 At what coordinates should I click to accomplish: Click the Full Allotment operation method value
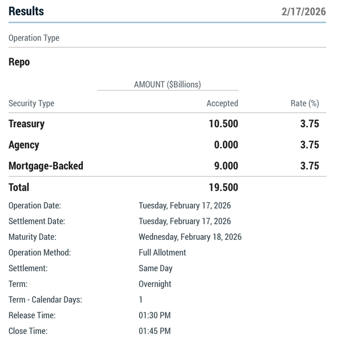click(x=162, y=252)
